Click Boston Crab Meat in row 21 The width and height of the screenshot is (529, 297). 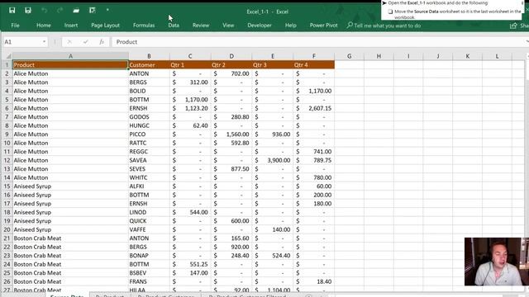[70, 238]
